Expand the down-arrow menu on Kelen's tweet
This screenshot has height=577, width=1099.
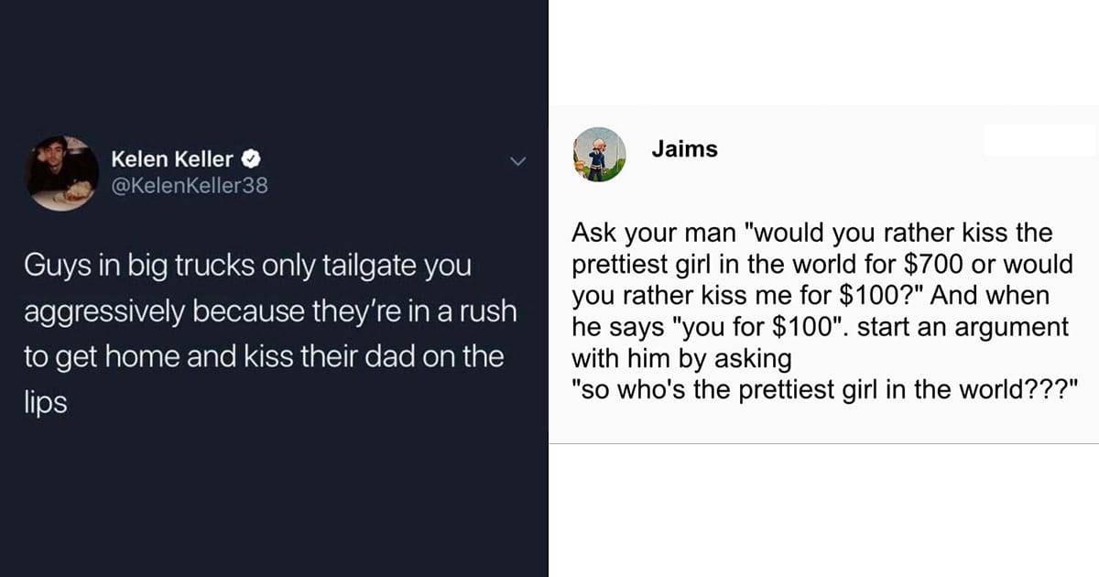(518, 161)
